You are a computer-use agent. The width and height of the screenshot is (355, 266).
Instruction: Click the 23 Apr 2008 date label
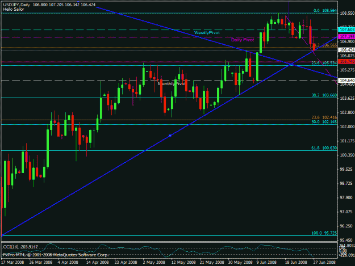pos(126,262)
